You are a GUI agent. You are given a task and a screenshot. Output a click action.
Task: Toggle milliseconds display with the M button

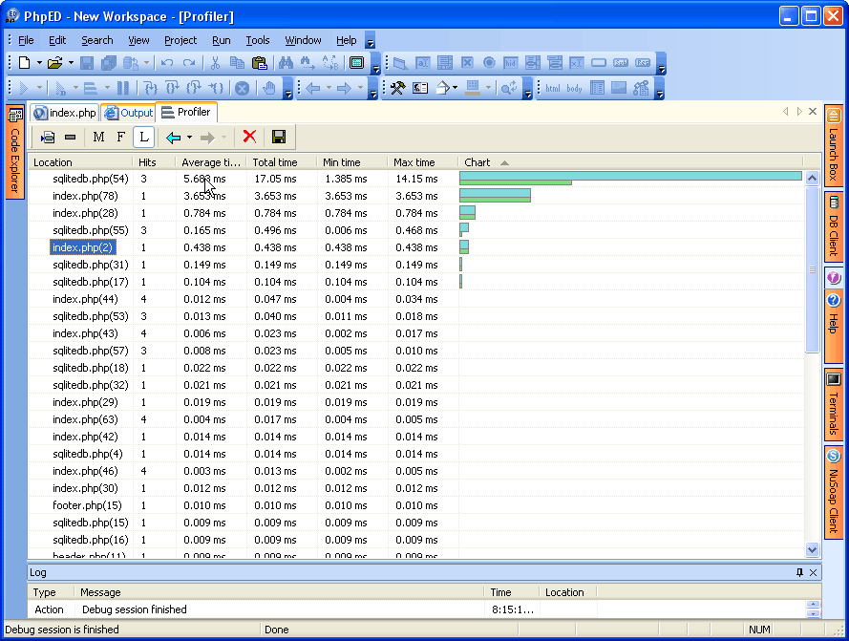[98, 137]
